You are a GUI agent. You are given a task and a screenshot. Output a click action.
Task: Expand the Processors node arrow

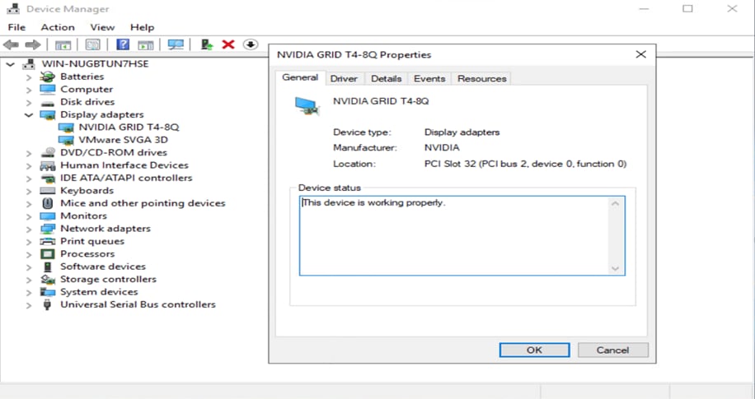point(29,254)
